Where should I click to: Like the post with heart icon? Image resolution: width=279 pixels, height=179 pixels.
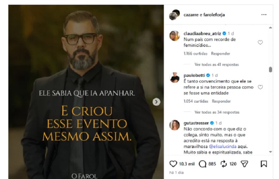coord(173,164)
